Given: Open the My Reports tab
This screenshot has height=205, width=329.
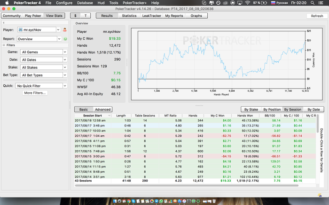Looking at the screenshot, I should [174, 15].
